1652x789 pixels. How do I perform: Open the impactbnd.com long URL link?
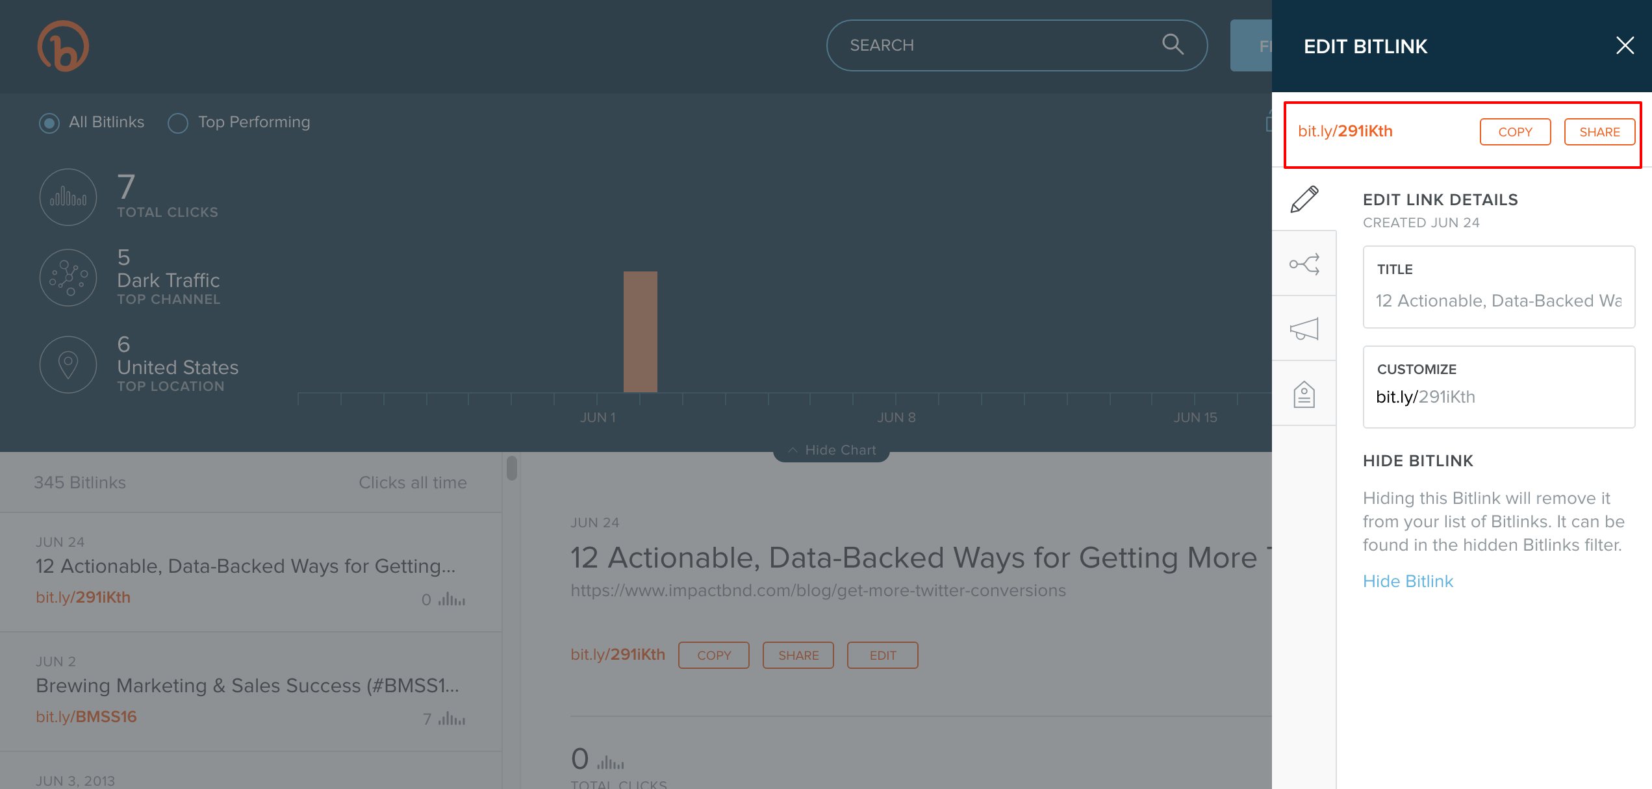click(818, 590)
